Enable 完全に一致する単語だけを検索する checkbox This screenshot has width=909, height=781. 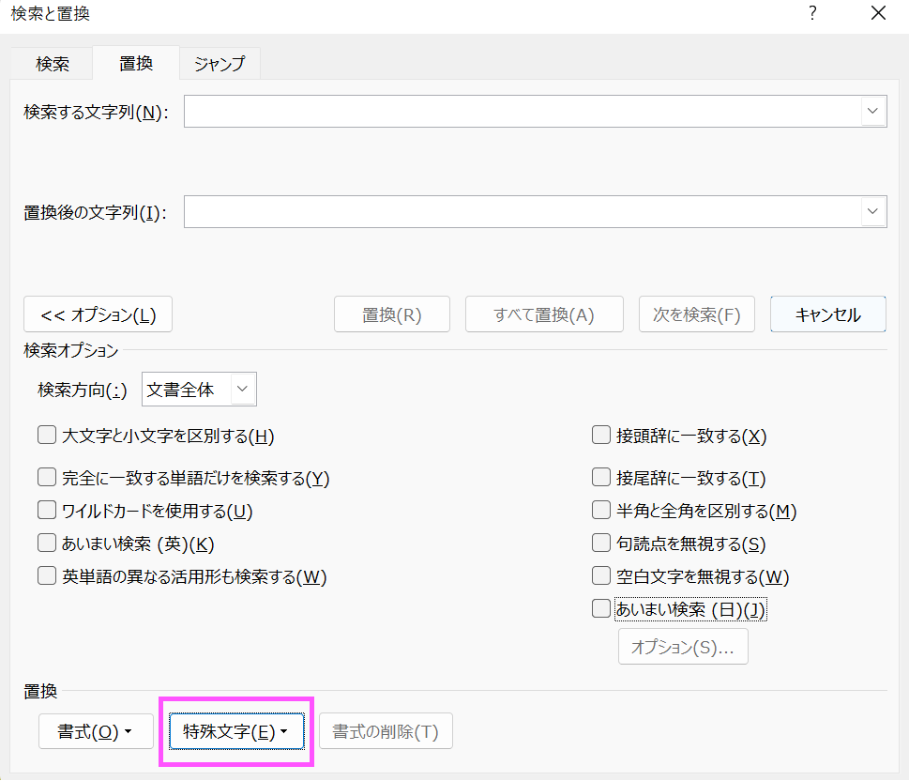(x=47, y=477)
